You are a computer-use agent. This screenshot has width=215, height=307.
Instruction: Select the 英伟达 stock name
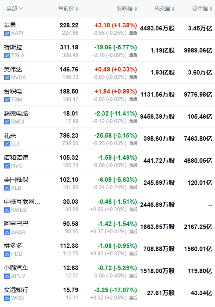click(13, 70)
